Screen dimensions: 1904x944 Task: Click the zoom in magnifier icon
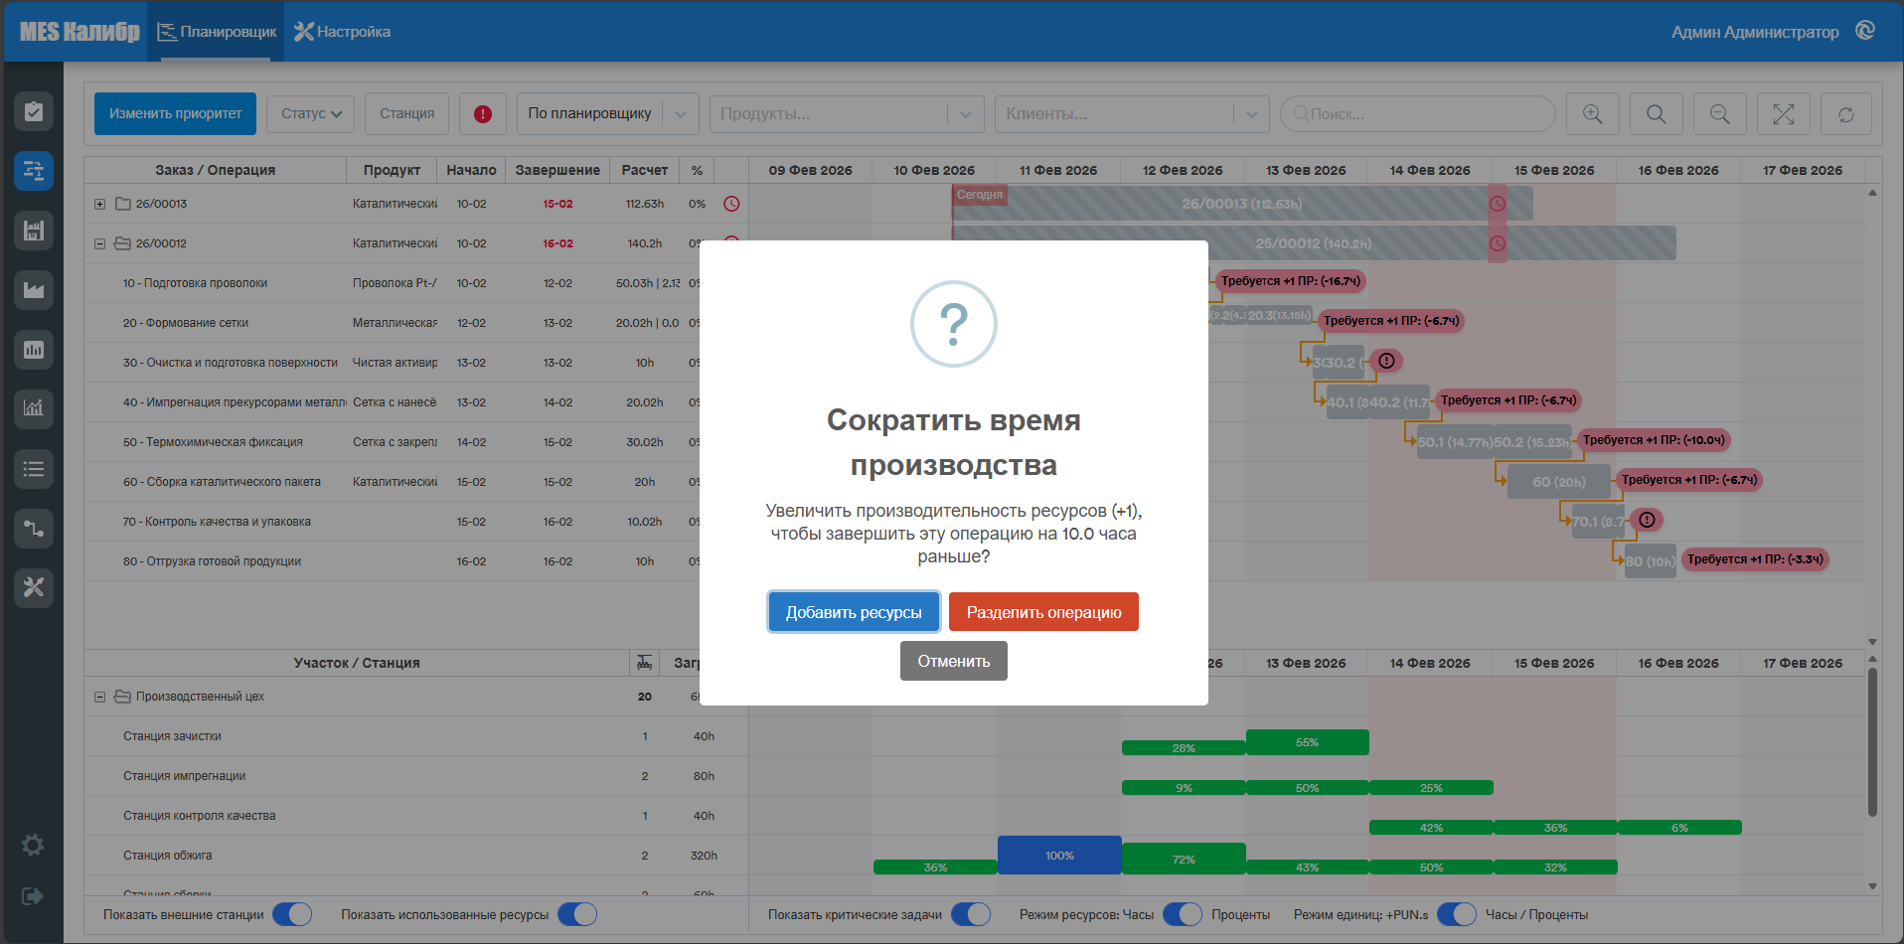(1593, 114)
